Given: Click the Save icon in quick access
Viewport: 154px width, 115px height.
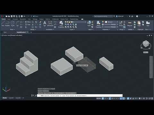Looking at the screenshot, I should (12, 16).
